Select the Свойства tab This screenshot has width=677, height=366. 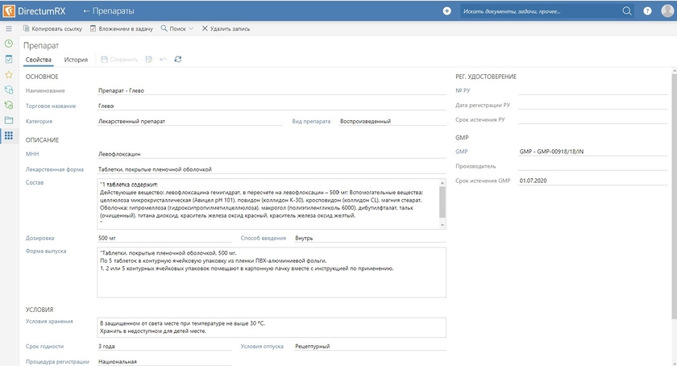click(39, 60)
